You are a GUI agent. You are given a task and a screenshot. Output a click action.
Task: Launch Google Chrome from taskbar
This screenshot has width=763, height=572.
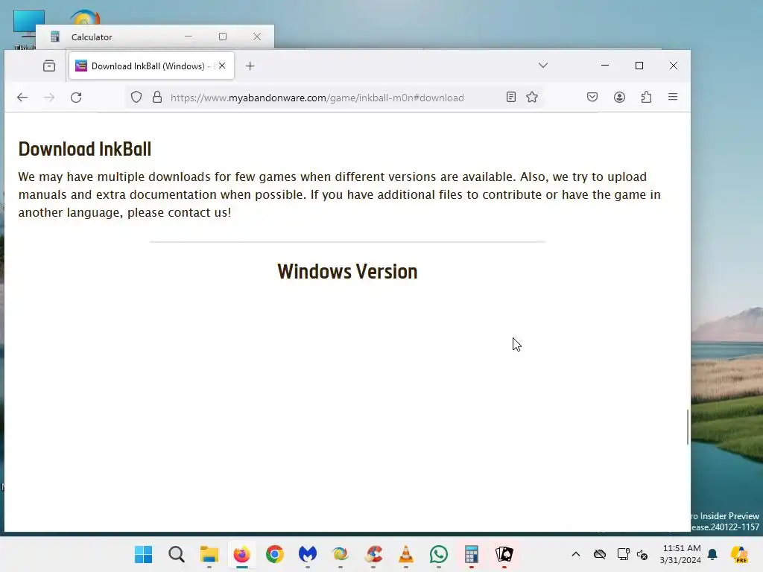[275, 554]
